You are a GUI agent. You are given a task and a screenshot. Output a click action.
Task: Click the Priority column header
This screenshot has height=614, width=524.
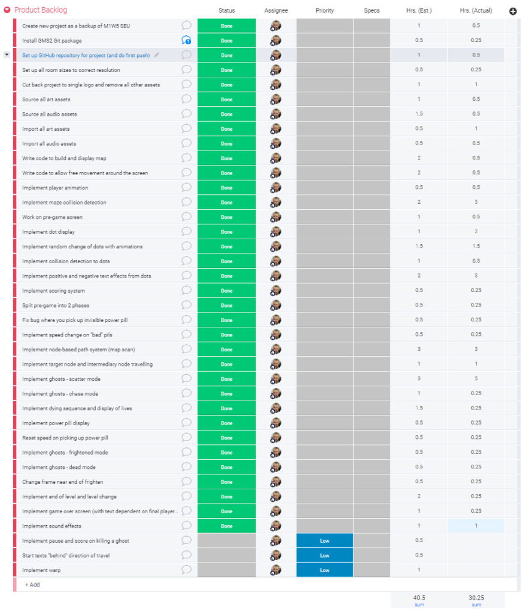[x=325, y=11]
